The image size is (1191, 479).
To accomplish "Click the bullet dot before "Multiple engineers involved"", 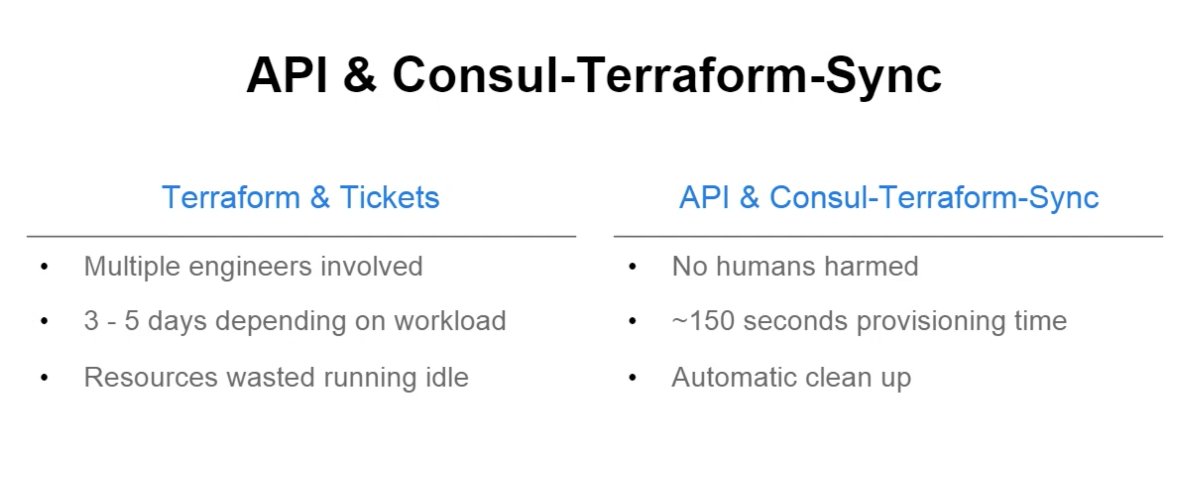I will tap(44, 266).
